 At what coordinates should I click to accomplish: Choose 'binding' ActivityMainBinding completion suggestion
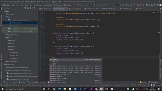[76, 60]
